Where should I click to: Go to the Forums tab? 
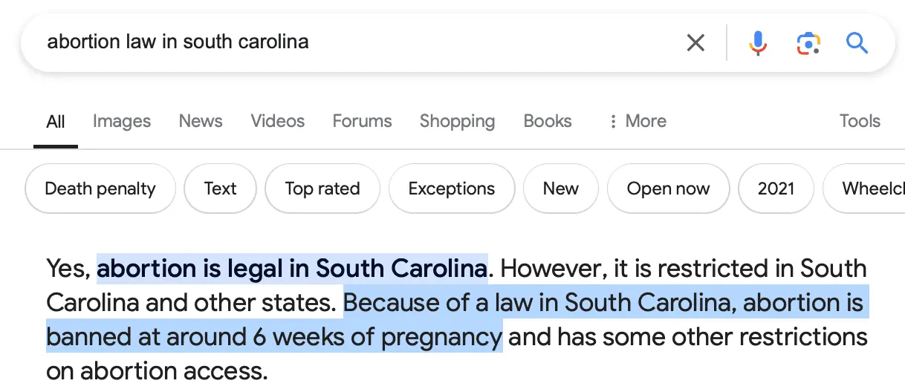tap(362, 121)
